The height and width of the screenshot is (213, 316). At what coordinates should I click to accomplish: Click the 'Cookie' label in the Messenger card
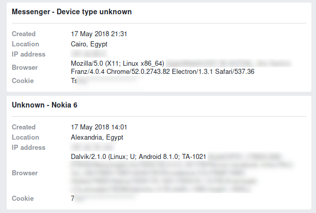pos(23,81)
